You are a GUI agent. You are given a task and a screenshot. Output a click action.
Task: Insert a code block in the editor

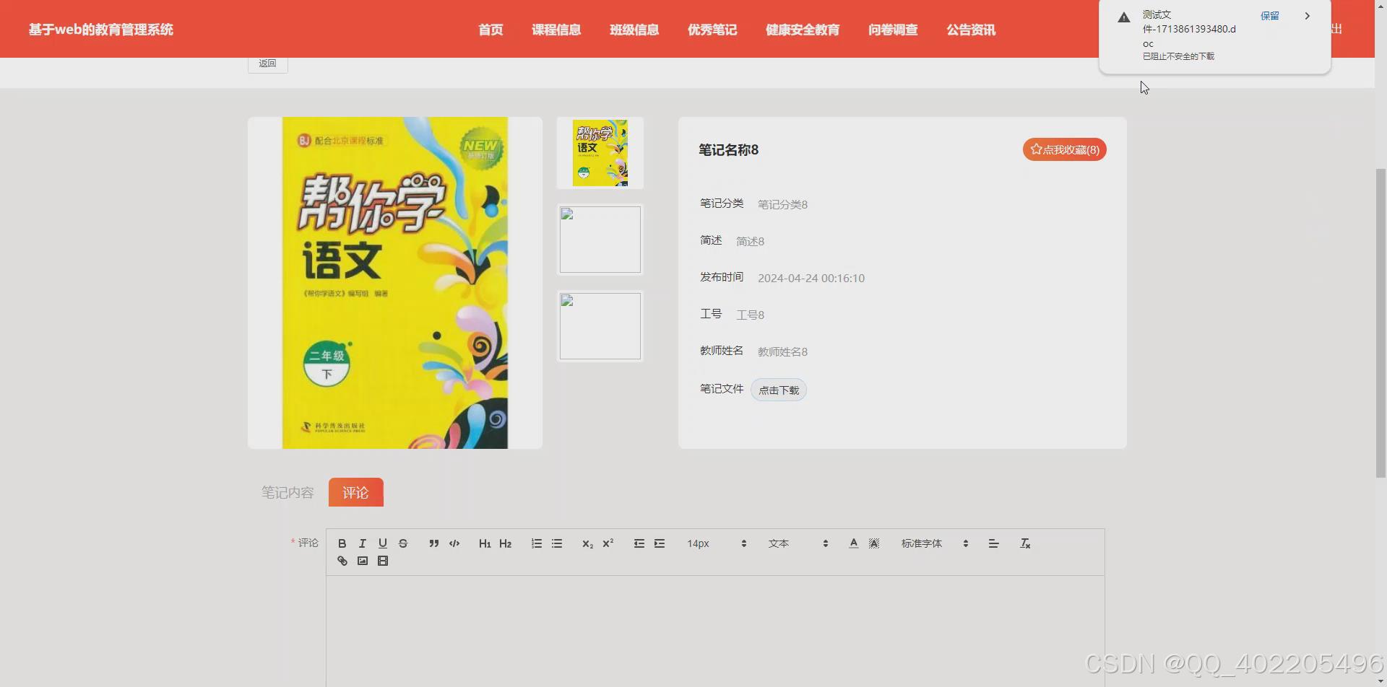point(454,543)
